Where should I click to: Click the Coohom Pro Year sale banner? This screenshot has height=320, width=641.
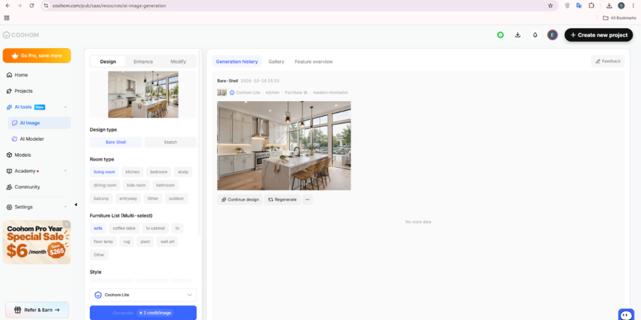37,243
